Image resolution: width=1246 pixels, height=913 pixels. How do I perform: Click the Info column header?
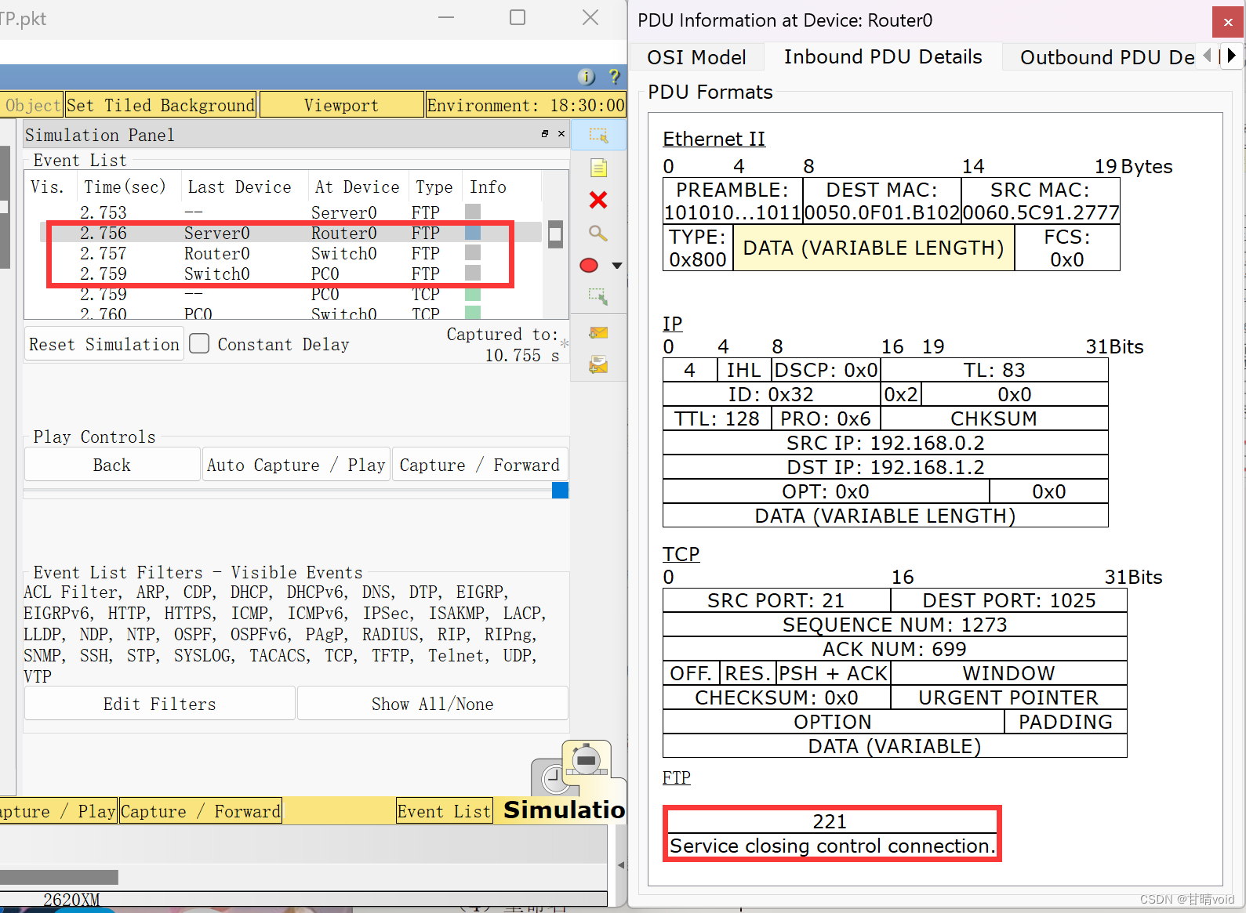coord(488,187)
